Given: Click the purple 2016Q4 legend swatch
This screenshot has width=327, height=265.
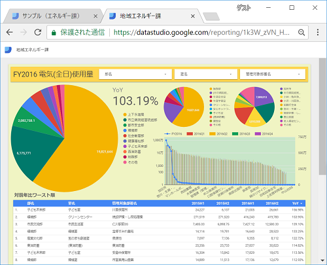Looking at the screenshot, I should (258, 133).
